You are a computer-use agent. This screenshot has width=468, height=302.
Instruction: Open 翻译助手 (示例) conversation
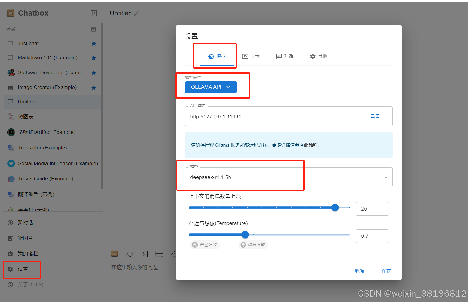pos(52,194)
